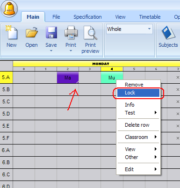The height and width of the screenshot is (188, 180).
Task: Click the period 1 column header
Action: coord(46,69)
